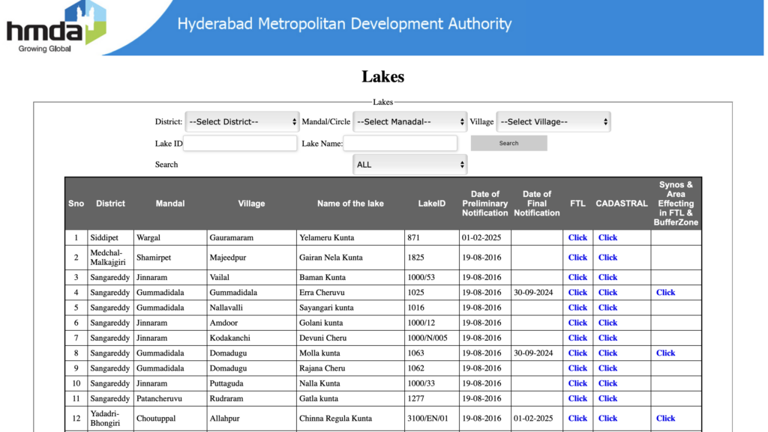Select the Allahpur village cell
Viewport: 768px width, 432px height.
tap(251, 419)
